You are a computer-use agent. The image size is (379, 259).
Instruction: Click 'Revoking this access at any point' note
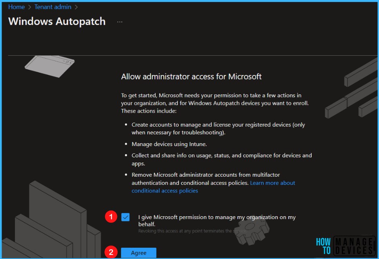pyautogui.click(x=192, y=231)
